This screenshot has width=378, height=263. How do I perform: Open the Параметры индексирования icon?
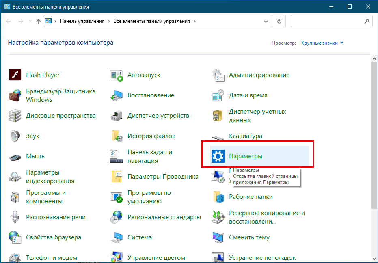coord(15,177)
